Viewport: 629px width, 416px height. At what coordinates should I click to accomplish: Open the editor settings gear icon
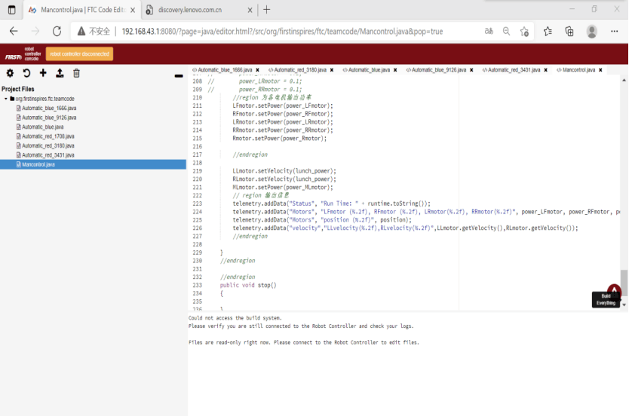[x=10, y=73]
